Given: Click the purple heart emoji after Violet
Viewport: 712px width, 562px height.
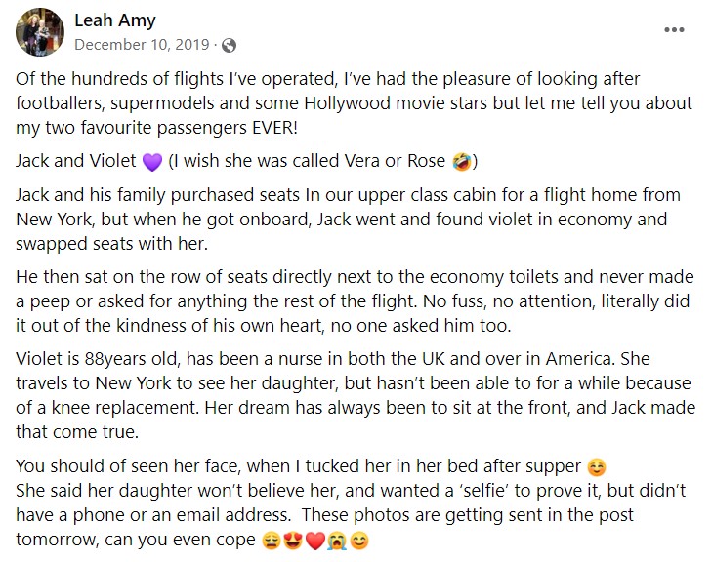Looking at the screenshot, I should (x=152, y=162).
